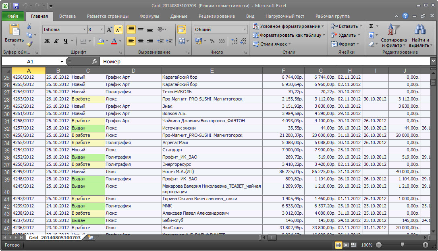
Task: Click the Orientation text rotation icon
Action: [x=160, y=29]
